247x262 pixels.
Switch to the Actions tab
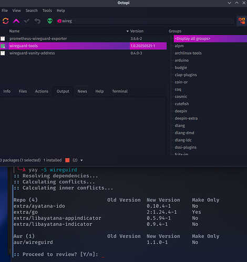pos(42,91)
